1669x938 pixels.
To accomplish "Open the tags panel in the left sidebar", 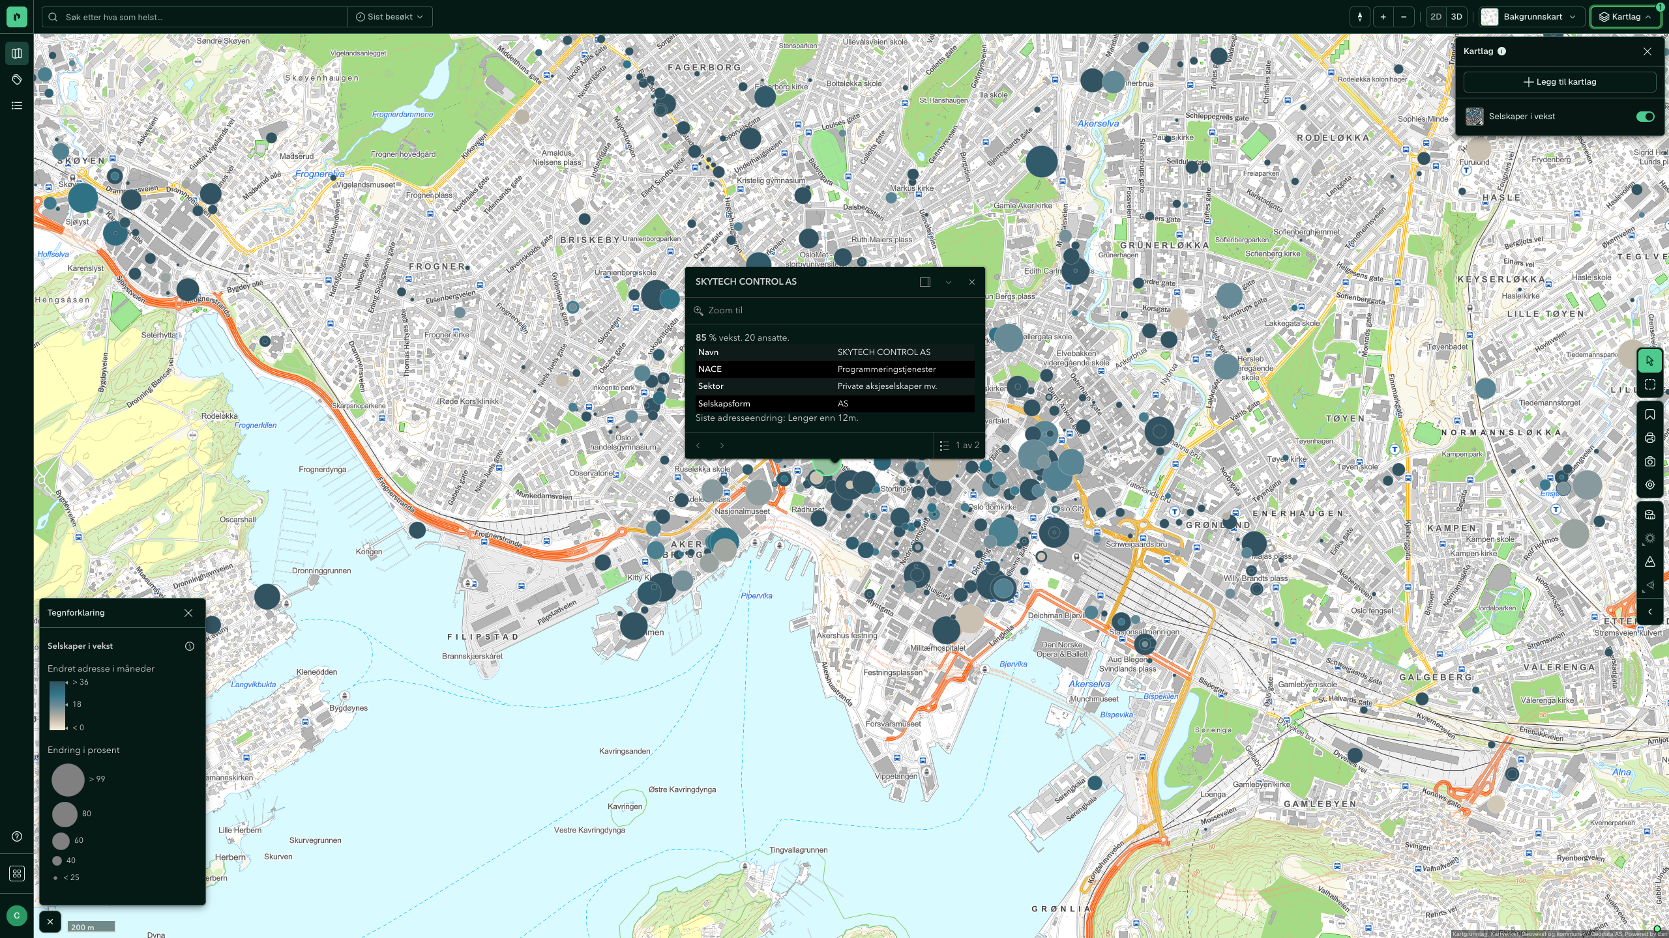I will tap(17, 79).
